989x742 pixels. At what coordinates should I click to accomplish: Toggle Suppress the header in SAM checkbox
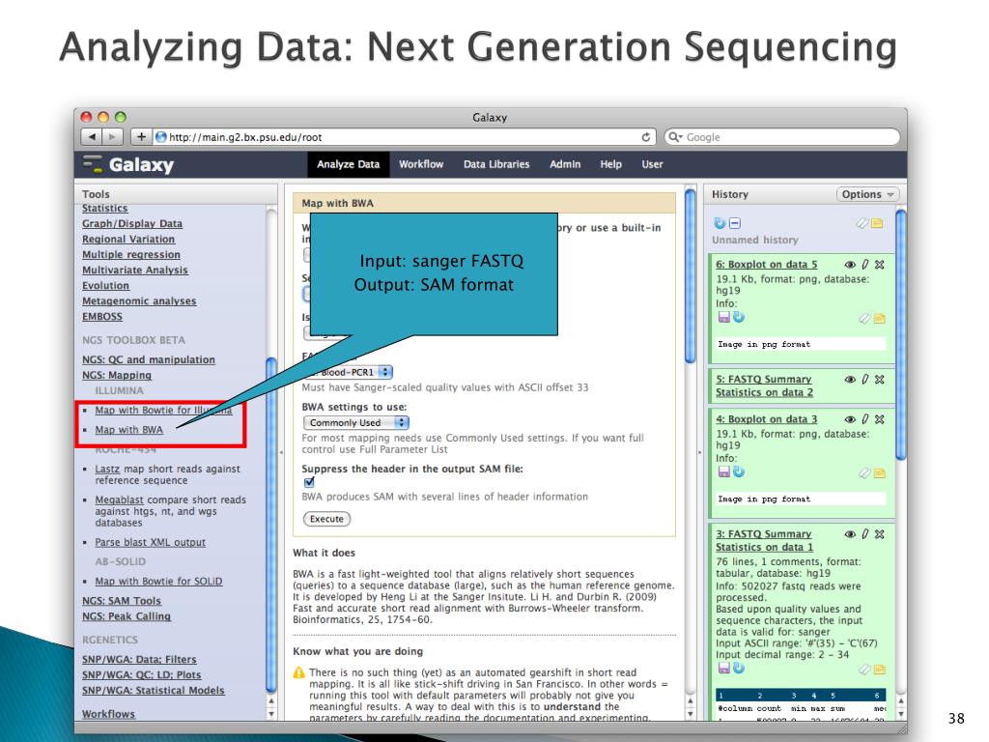(x=309, y=483)
